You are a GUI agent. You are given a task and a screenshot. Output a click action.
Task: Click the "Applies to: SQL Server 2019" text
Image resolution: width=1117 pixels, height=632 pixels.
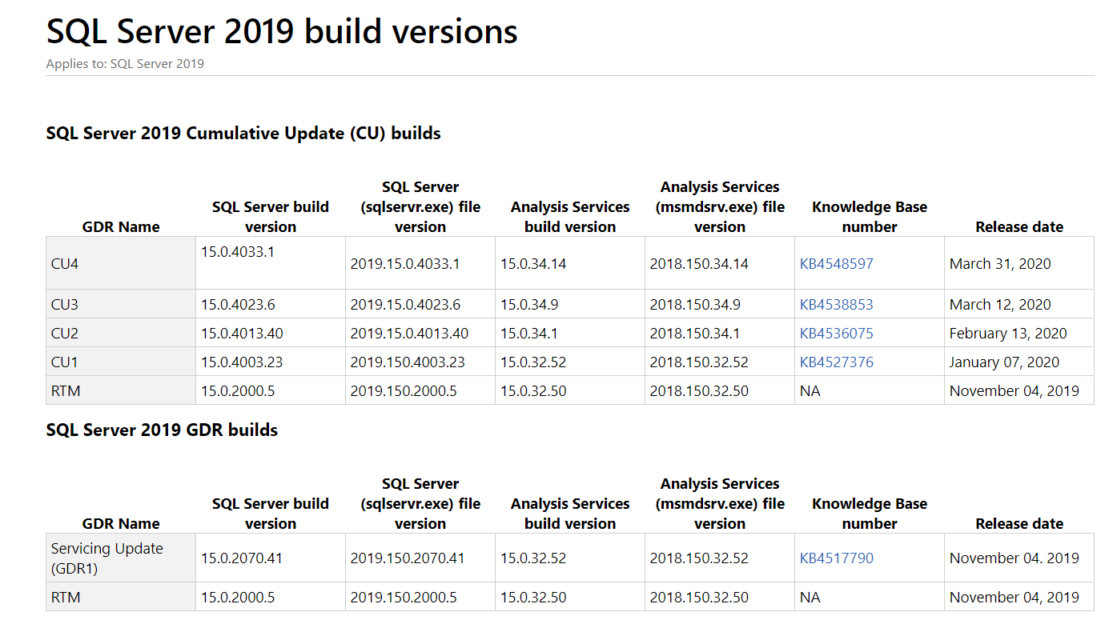point(125,64)
